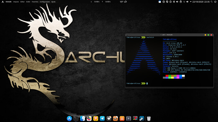
Task: Open the power/leave button in top panel
Action: [215, 2]
